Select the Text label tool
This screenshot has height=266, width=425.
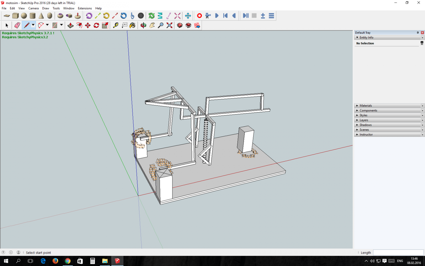(124, 25)
